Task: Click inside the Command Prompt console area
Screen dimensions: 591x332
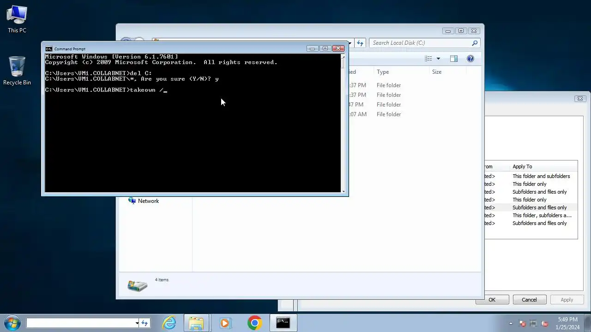Action: (x=193, y=123)
